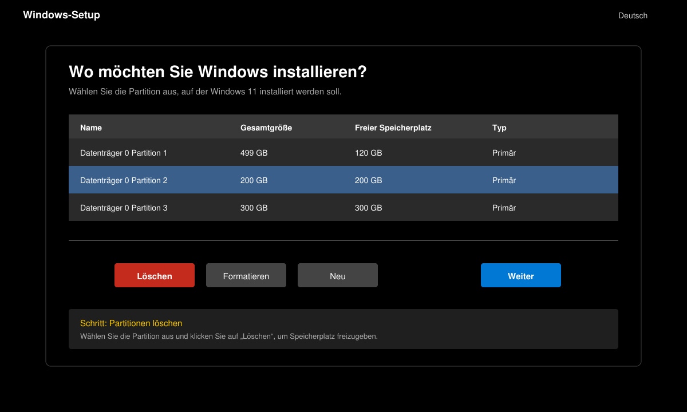Click the 499 GB total size cell
Viewport: 687px width, 412px height.
pyautogui.click(x=254, y=153)
